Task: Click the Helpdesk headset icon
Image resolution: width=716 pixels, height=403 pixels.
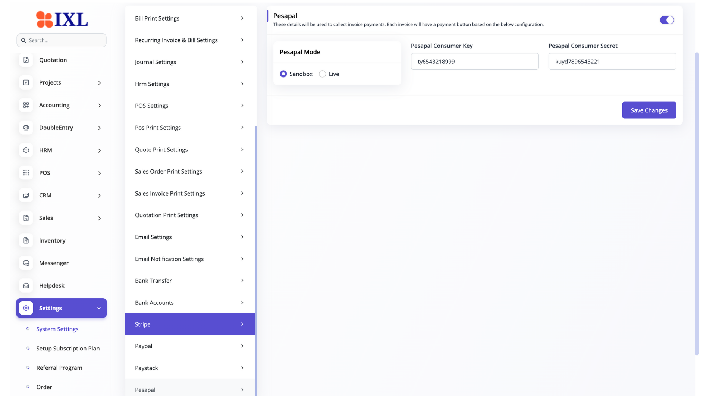Action: 26,286
